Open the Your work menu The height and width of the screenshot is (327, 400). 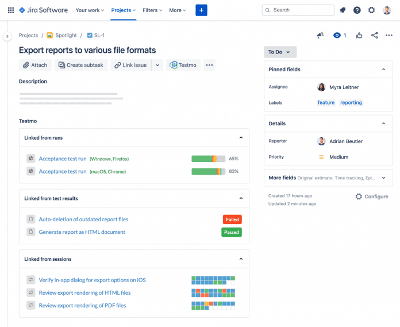point(90,10)
